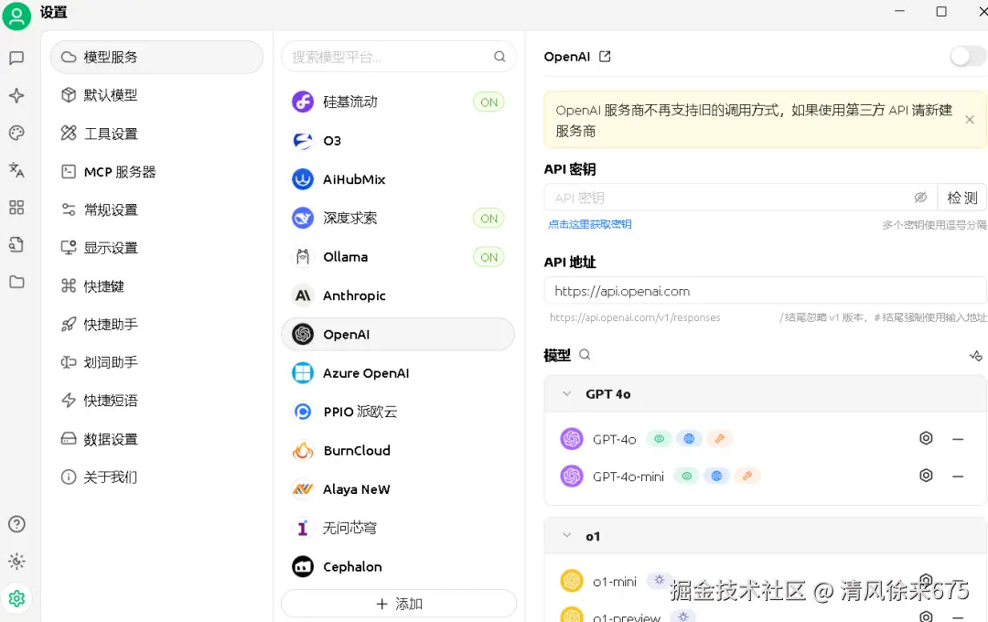988x622 pixels.
Task: Open the 快捷短语 settings section
Action: [x=156, y=401]
